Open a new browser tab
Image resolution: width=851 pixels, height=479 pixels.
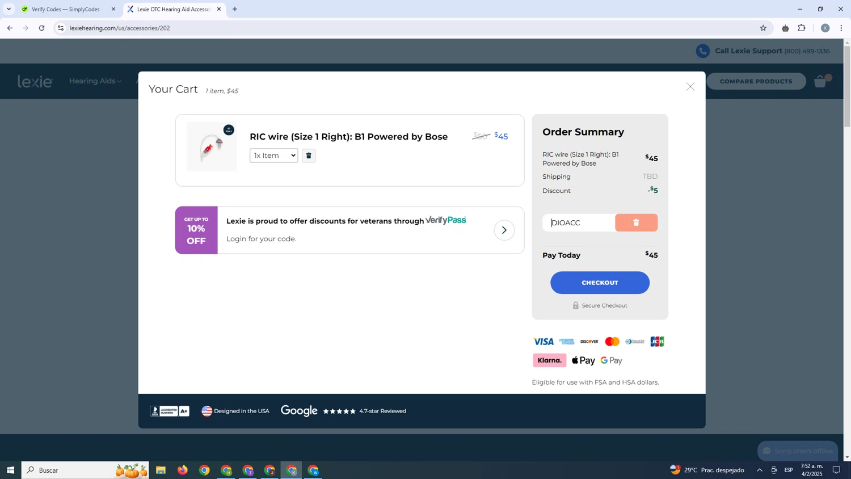click(x=235, y=9)
